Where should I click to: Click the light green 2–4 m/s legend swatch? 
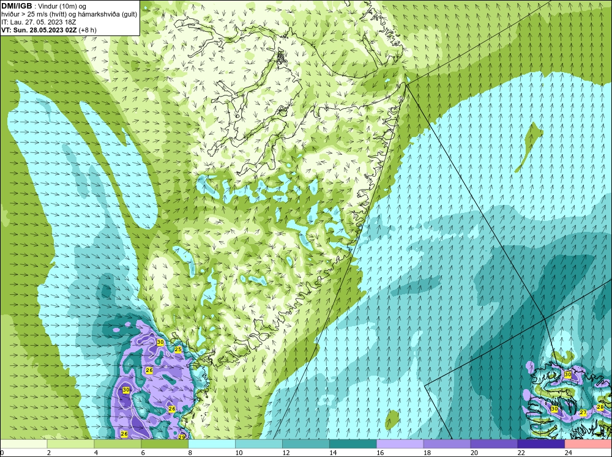coord(70,444)
